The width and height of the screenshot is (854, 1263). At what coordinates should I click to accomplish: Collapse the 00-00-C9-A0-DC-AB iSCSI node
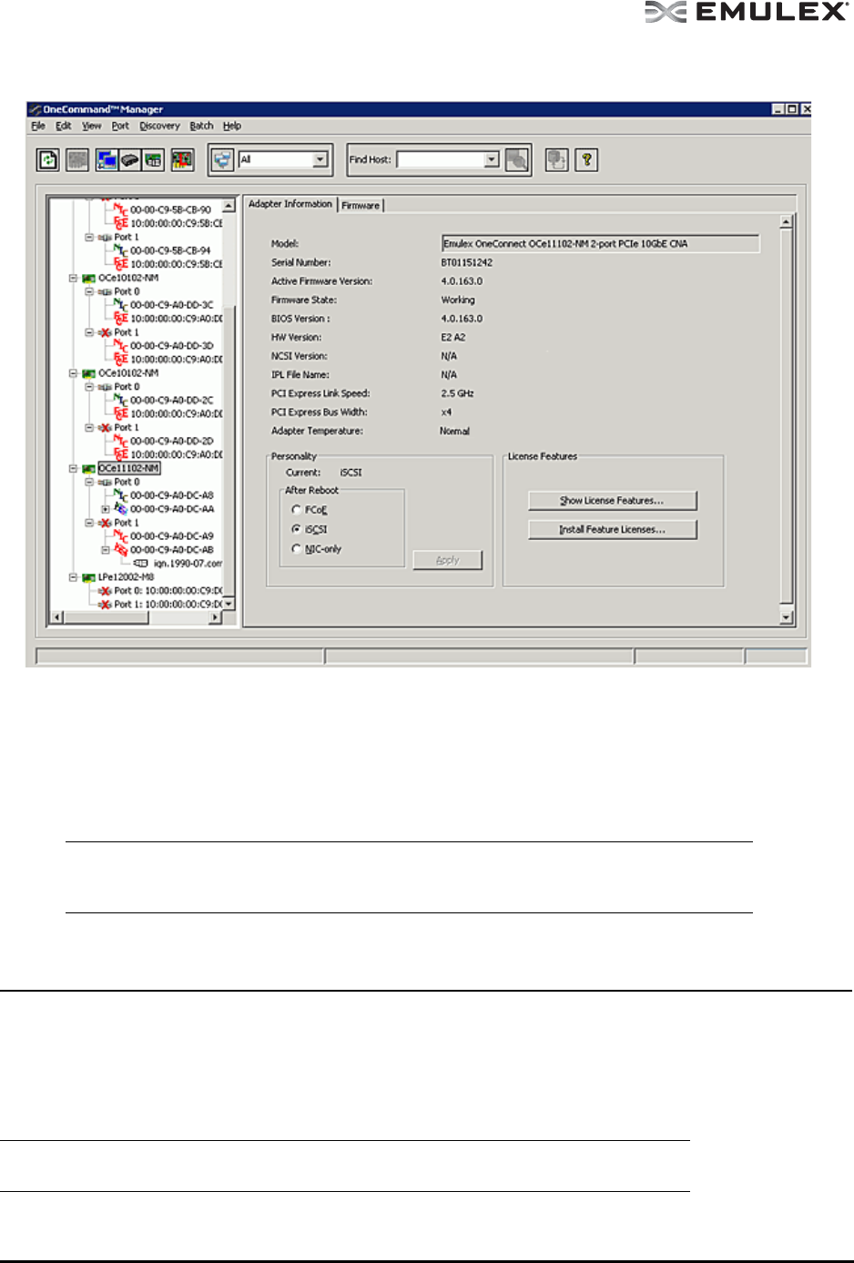[x=106, y=550]
